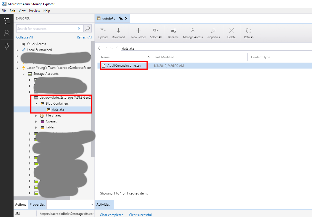Expand the Queues node

[x=36, y=122]
